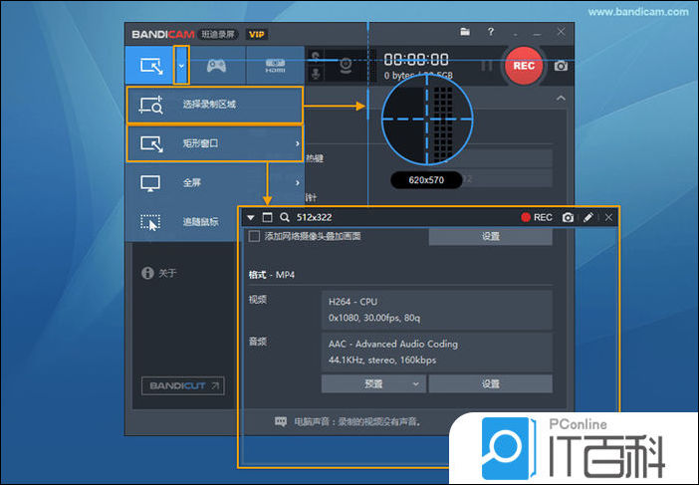Toggle the webcam overlay icon

[346, 65]
